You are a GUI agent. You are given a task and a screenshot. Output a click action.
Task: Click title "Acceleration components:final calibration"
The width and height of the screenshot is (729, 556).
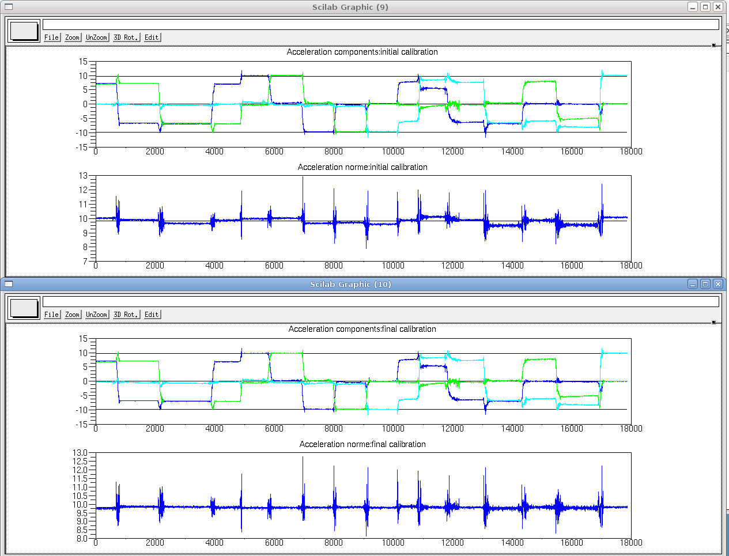(362, 329)
